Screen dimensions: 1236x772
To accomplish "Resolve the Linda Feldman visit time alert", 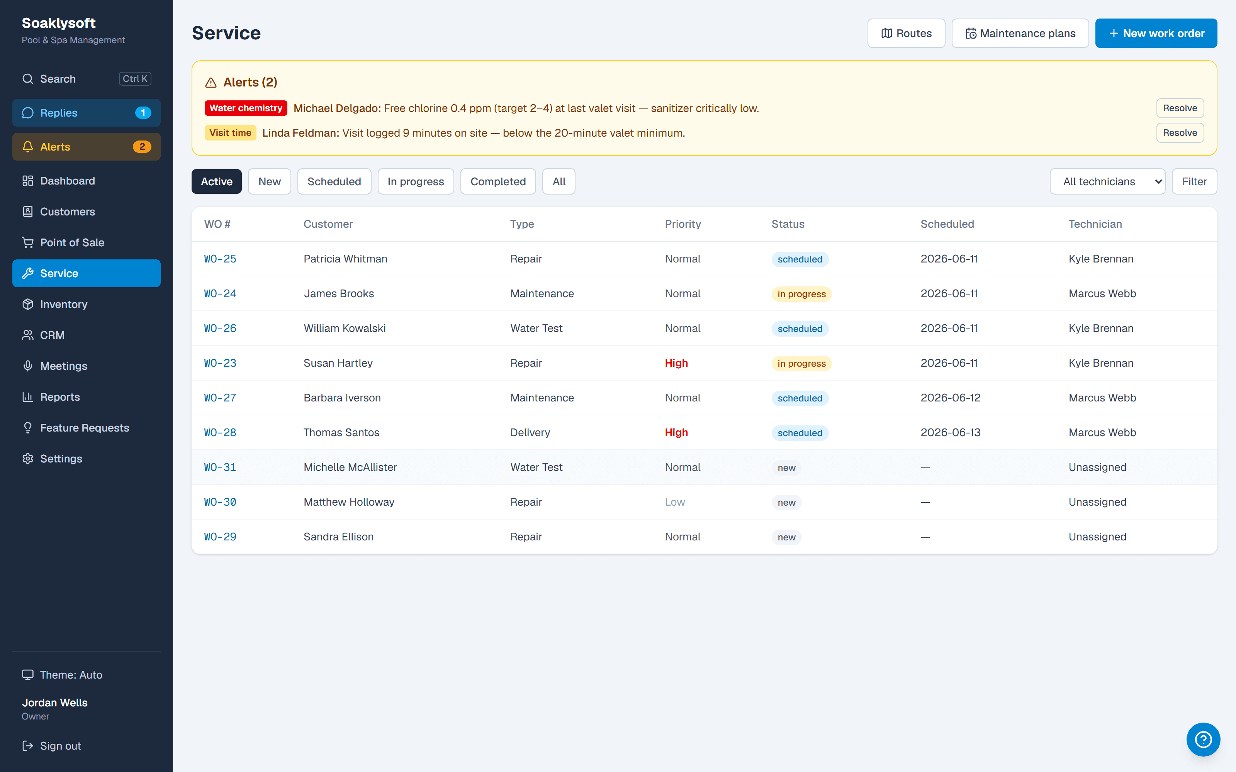I will (x=1180, y=133).
